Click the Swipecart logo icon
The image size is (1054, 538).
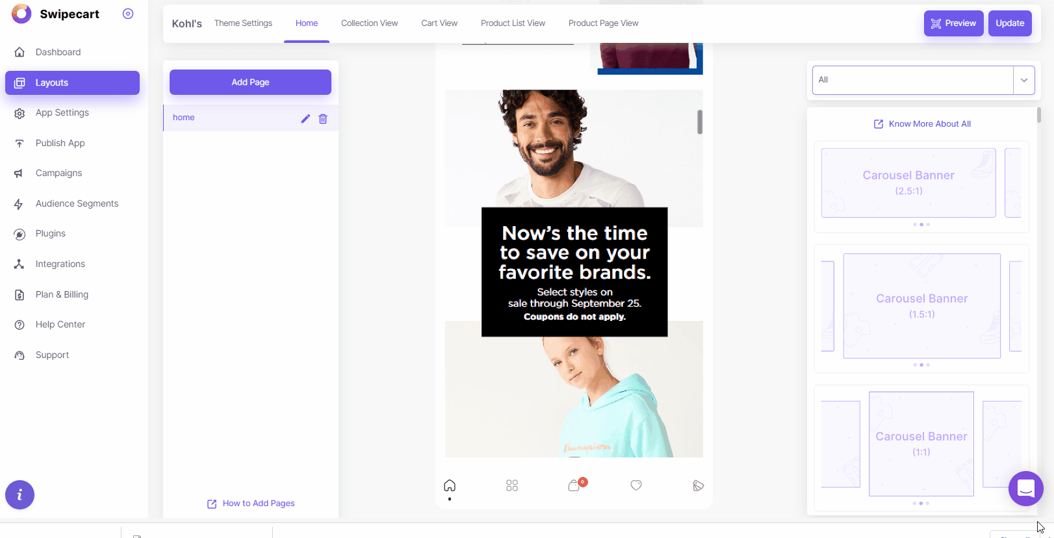pyautogui.click(x=21, y=14)
